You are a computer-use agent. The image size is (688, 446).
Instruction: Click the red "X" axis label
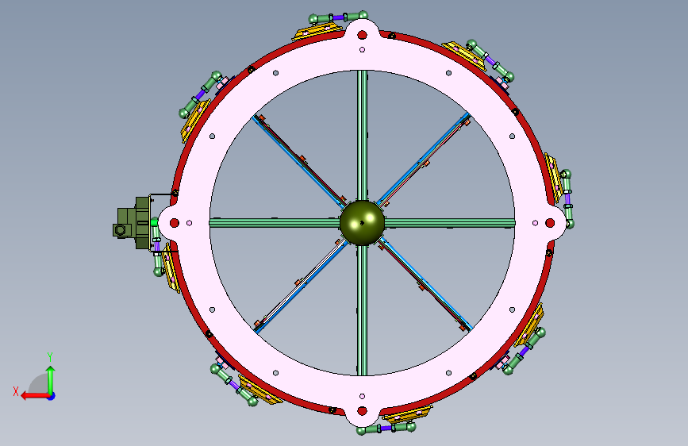point(16,391)
